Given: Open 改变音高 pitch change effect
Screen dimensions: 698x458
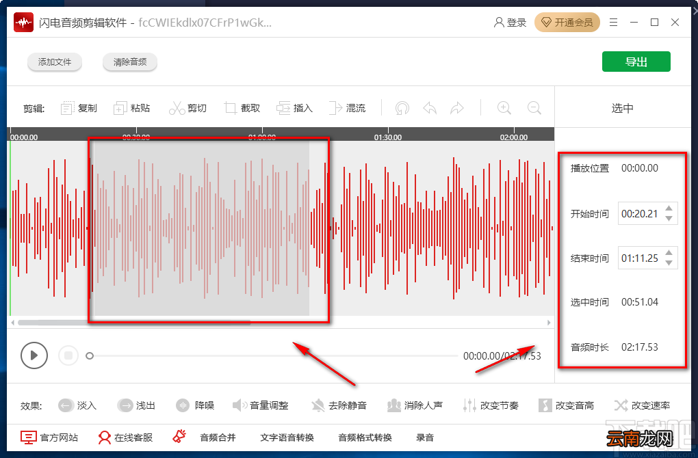Looking at the screenshot, I should point(566,405).
